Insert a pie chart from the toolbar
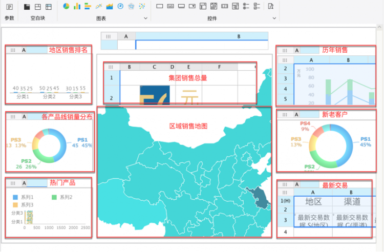 pyautogui.click(x=66, y=6)
